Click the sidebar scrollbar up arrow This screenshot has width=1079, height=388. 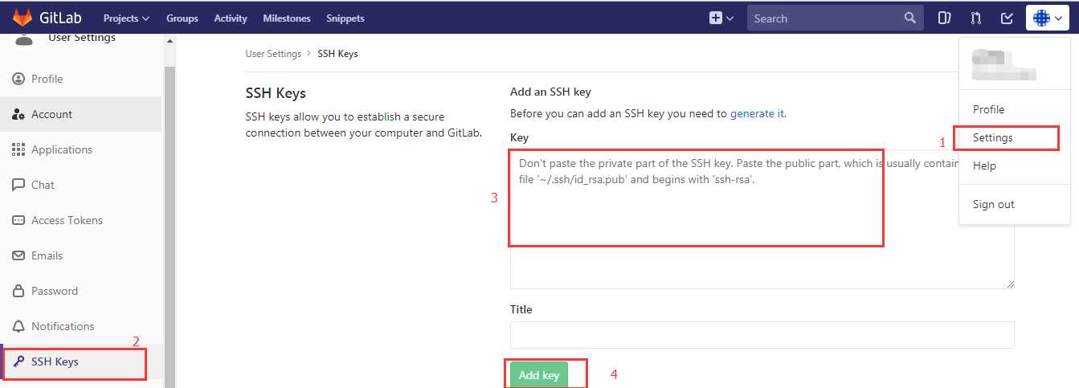click(170, 41)
